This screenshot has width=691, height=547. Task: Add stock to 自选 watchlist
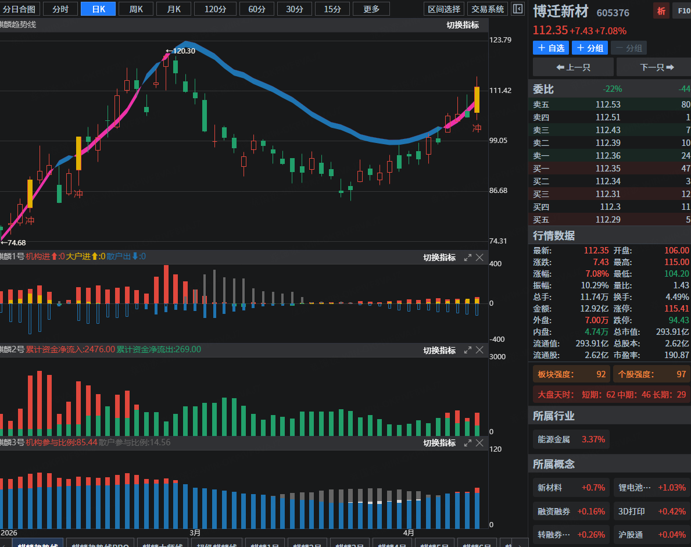click(x=550, y=48)
